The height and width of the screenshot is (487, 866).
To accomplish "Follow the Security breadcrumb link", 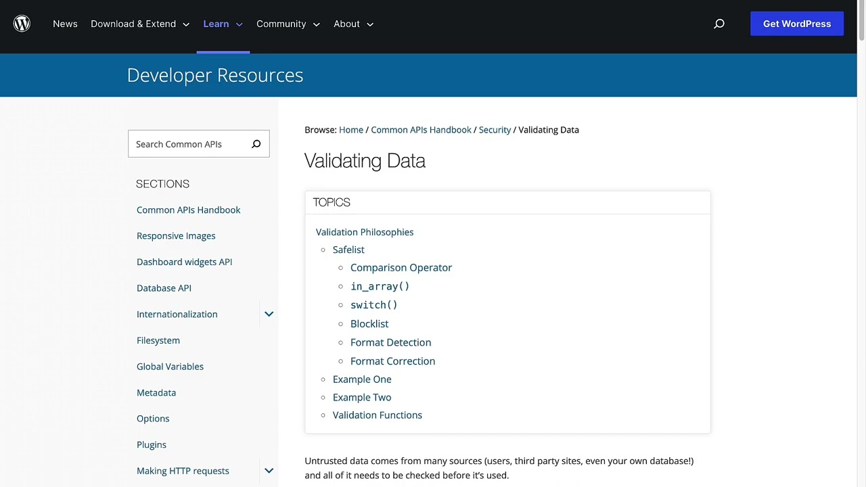I will point(495,130).
